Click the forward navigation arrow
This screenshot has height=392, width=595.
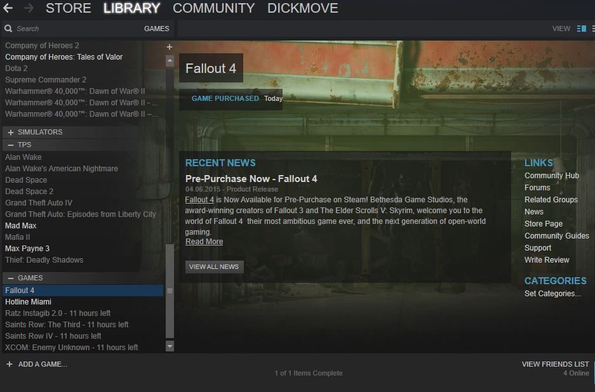point(29,8)
